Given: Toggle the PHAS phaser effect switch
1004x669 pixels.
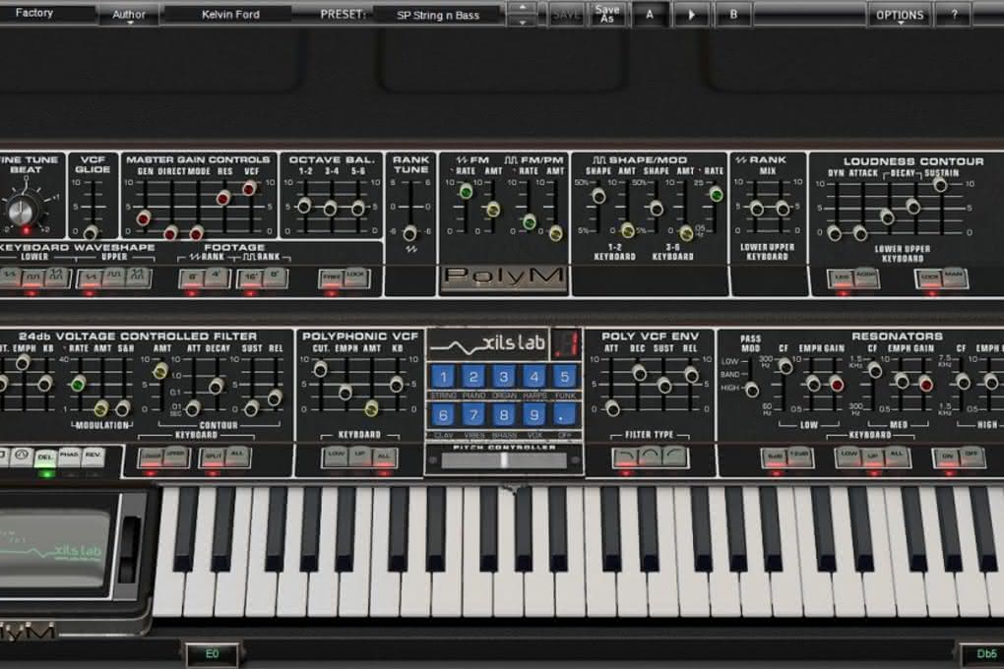Looking at the screenshot, I should coord(69,456).
